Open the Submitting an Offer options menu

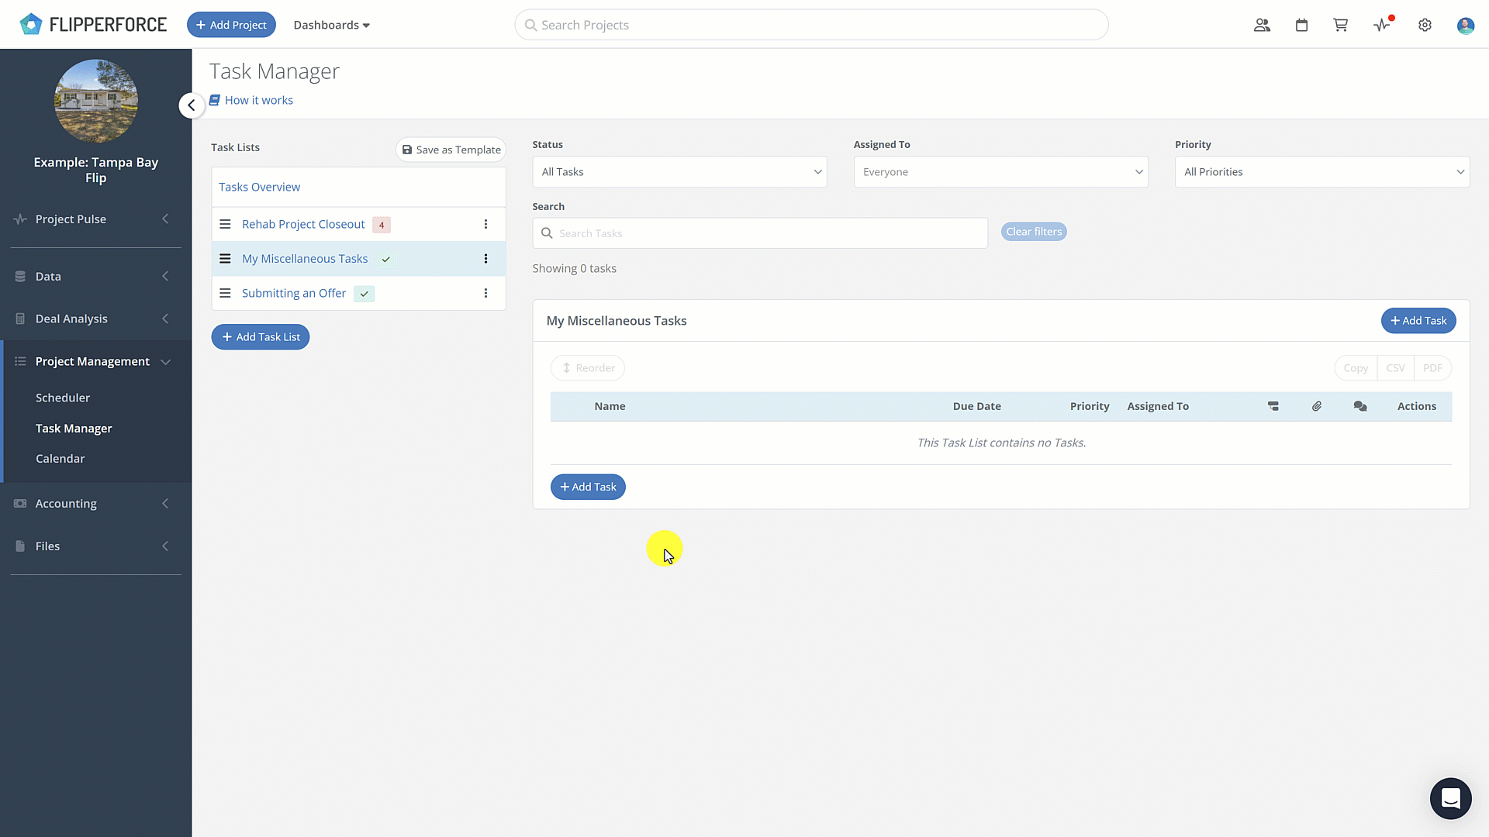pyautogui.click(x=486, y=293)
